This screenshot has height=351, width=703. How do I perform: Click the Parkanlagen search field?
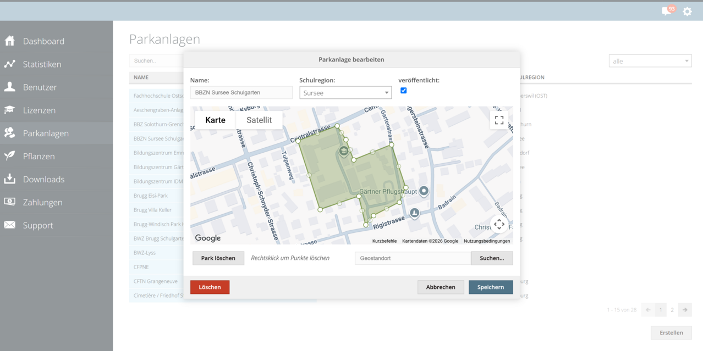point(157,61)
